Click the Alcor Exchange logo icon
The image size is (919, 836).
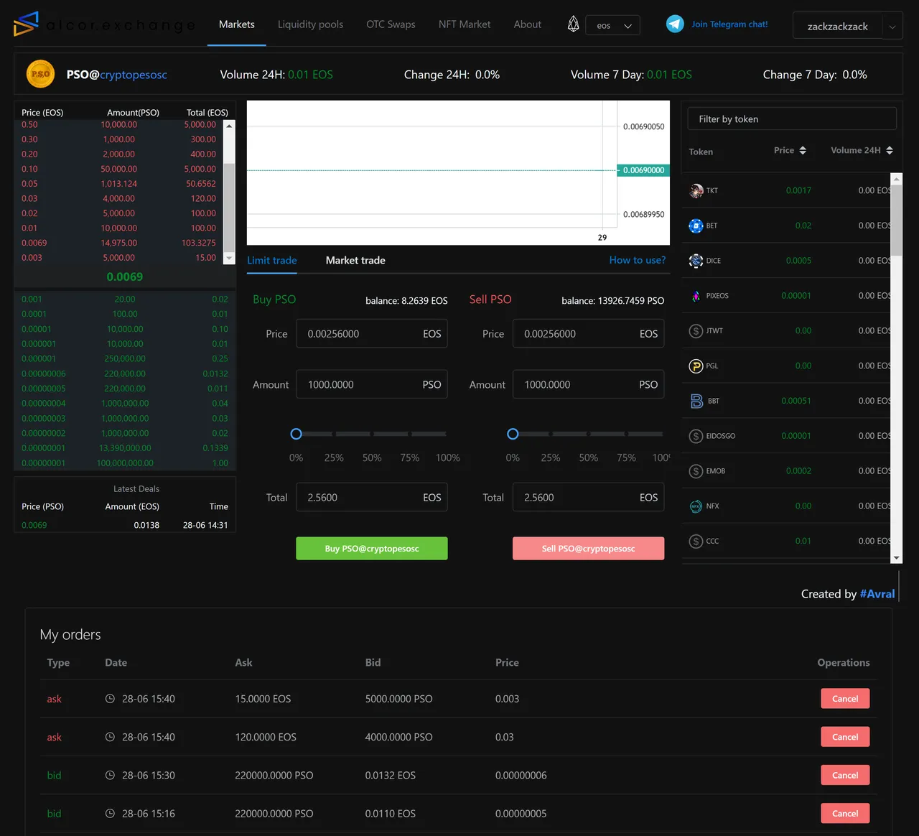pos(26,24)
